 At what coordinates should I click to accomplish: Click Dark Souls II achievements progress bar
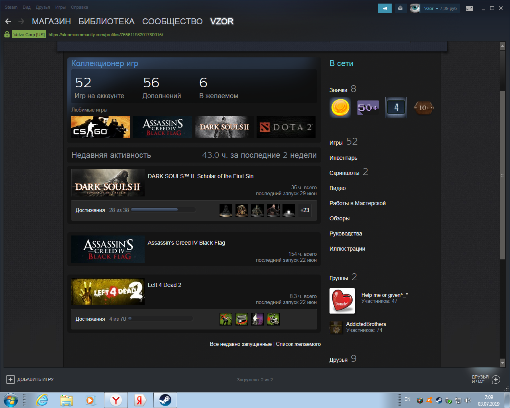(163, 210)
